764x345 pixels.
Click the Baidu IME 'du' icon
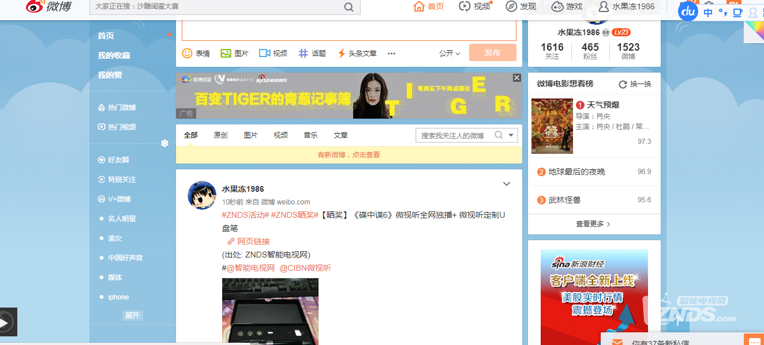[x=688, y=10]
